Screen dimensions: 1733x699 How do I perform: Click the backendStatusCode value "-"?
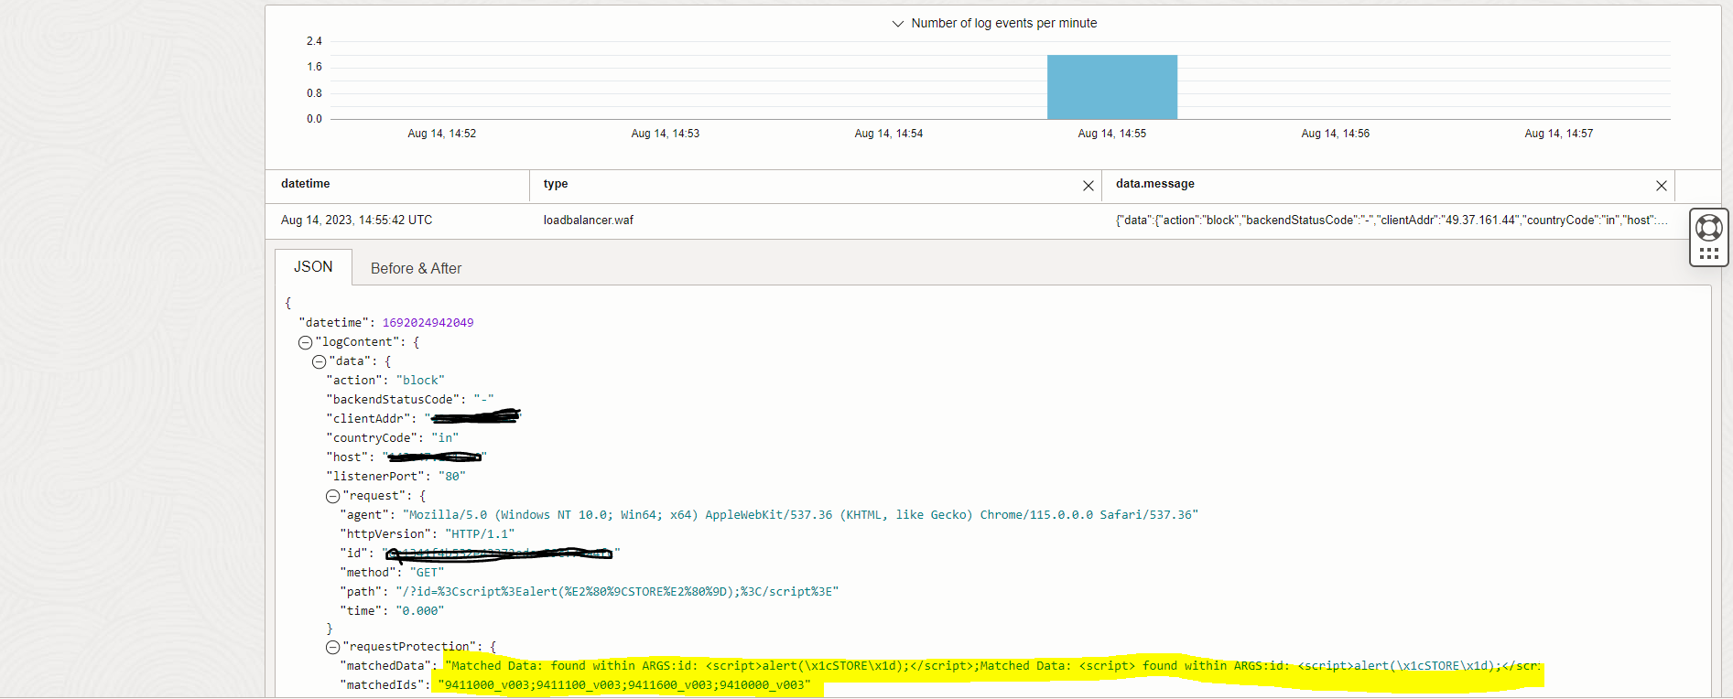coord(483,400)
